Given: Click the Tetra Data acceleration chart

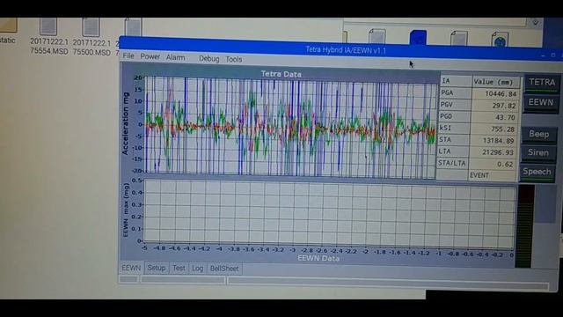Looking at the screenshot, I should [289, 127].
